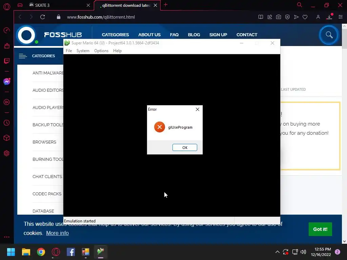Click the site lock security icon
Image resolution: width=347 pixels, height=260 pixels.
click(x=58, y=17)
